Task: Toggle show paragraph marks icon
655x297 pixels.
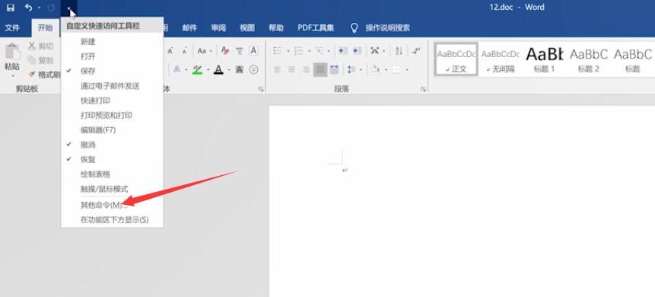Action: click(416, 50)
